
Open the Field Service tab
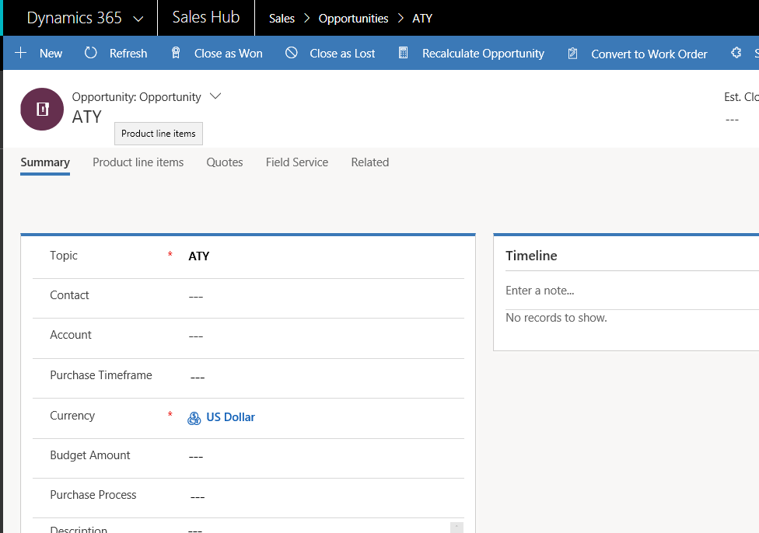296,162
